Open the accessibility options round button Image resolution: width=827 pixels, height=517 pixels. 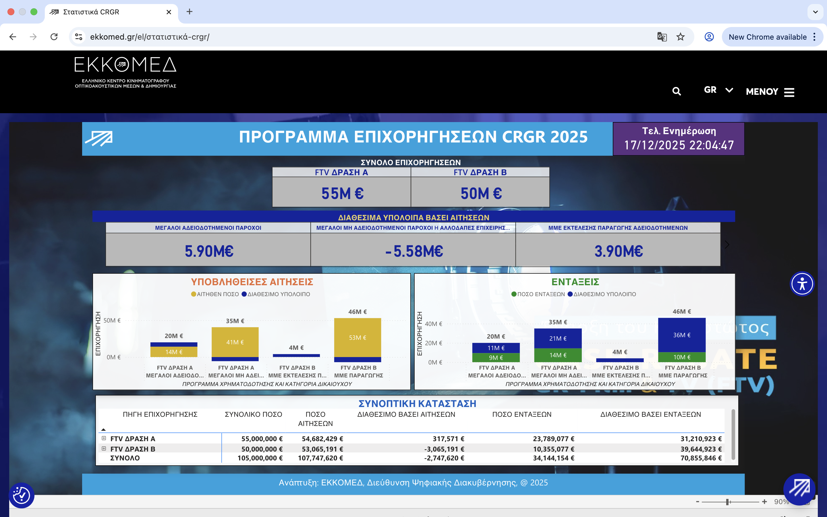(x=802, y=284)
